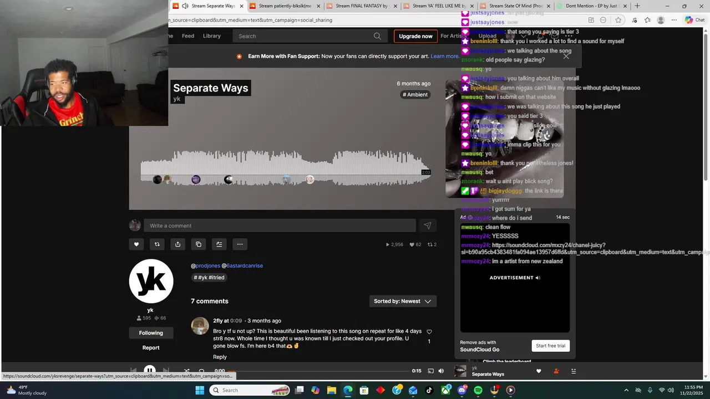Switch to the Dont Mention - EP tab

592,6
